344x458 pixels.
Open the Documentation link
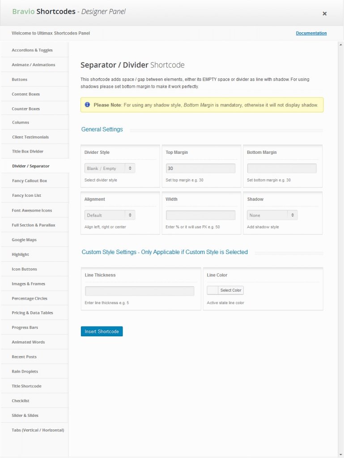point(311,33)
